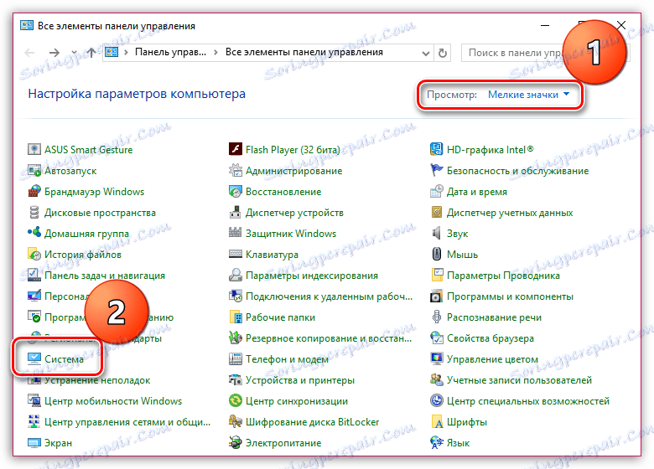Open the ASUS Smart Gesture icon
Image resolution: width=654 pixels, height=469 pixels.
pos(34,150)
